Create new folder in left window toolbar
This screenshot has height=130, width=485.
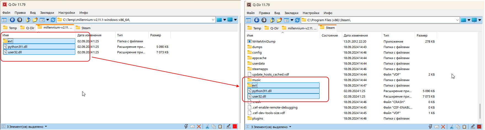35,20
